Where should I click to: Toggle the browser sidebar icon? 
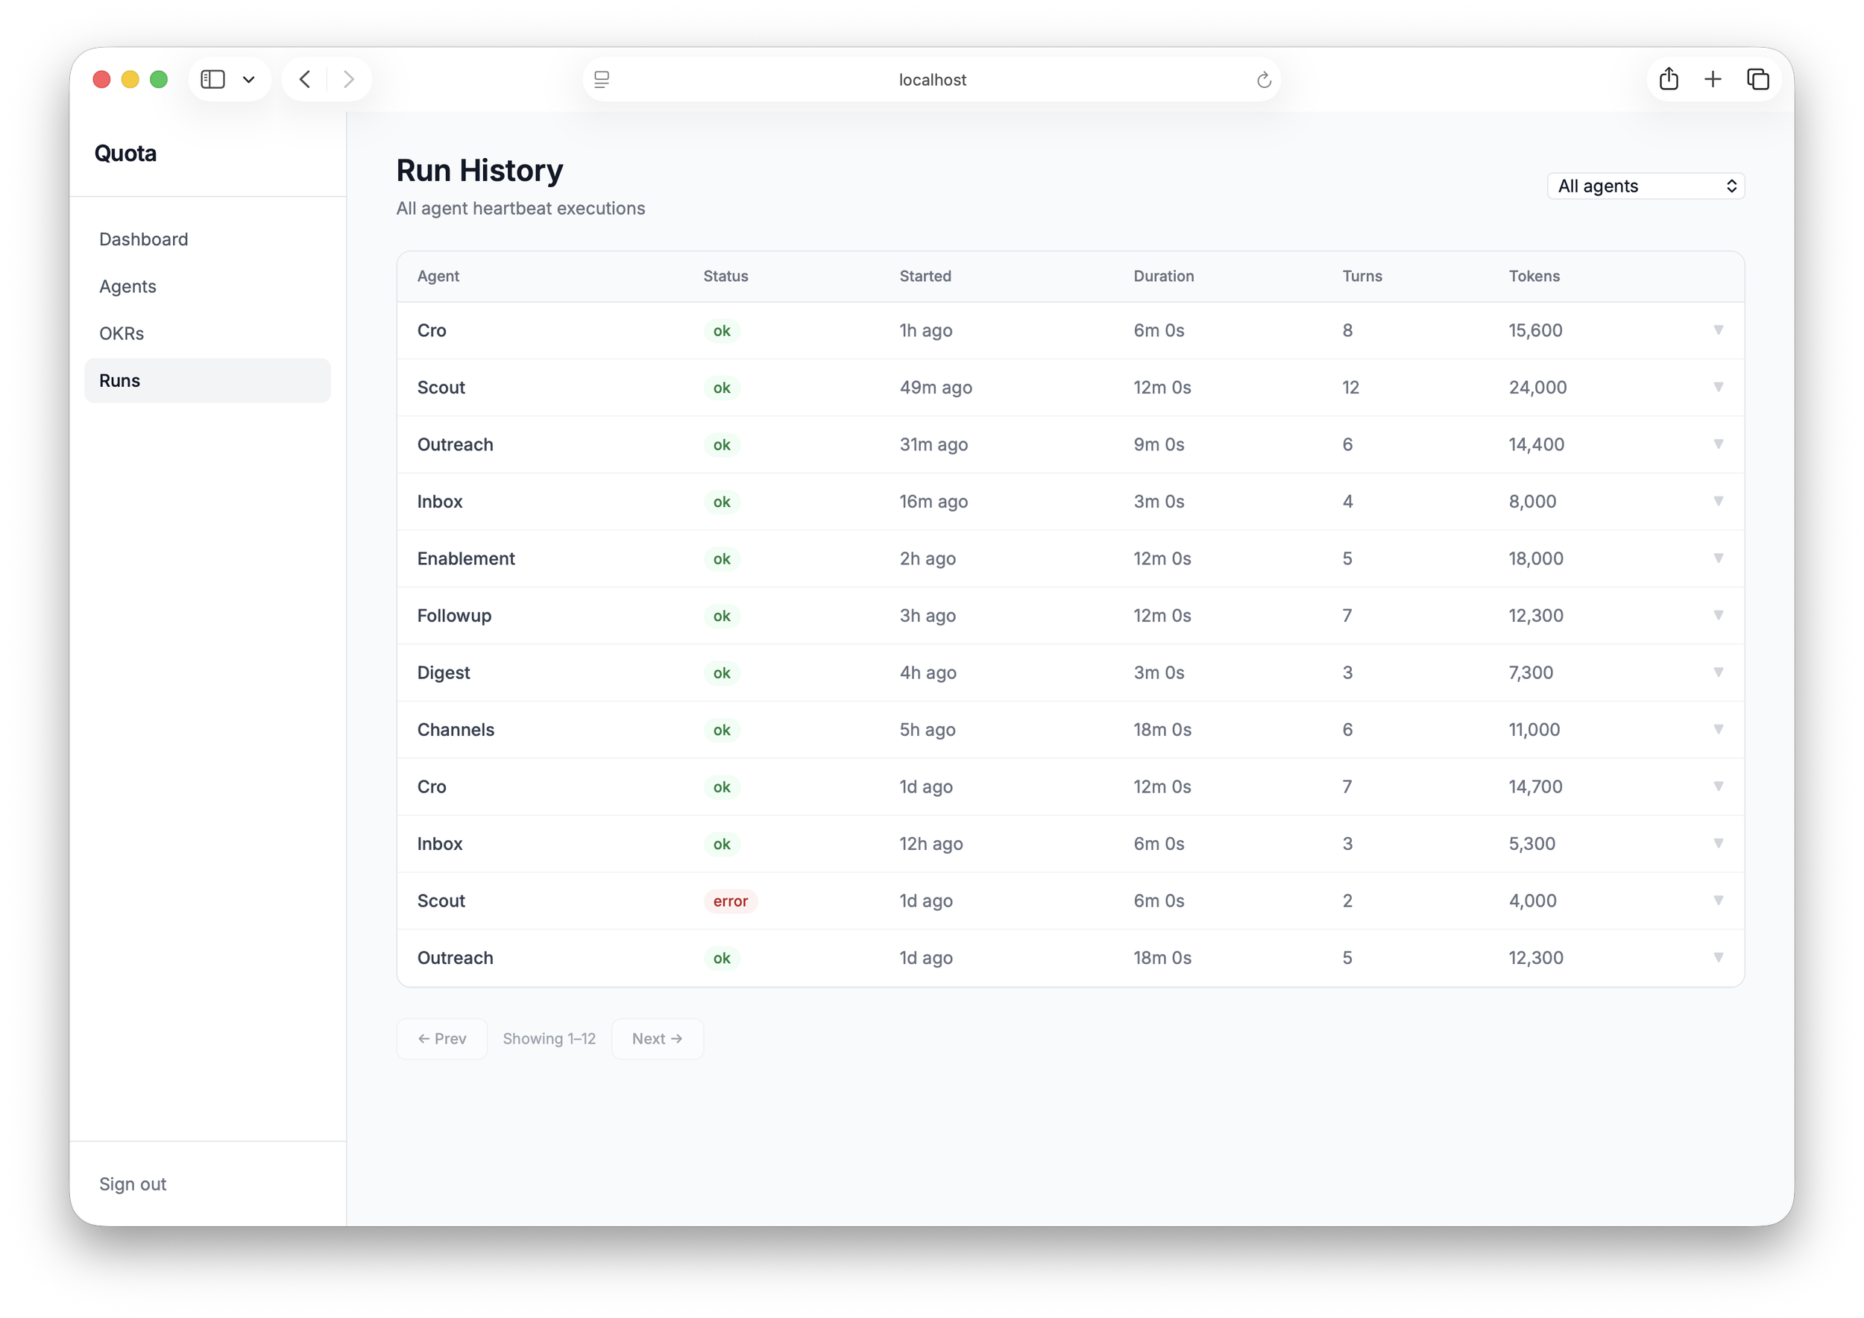point(212,80)
